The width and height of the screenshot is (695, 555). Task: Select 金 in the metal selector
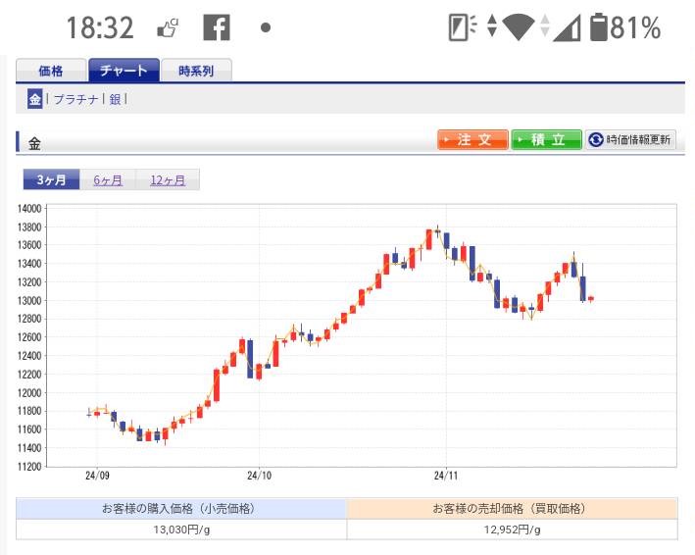coord(34,99)
